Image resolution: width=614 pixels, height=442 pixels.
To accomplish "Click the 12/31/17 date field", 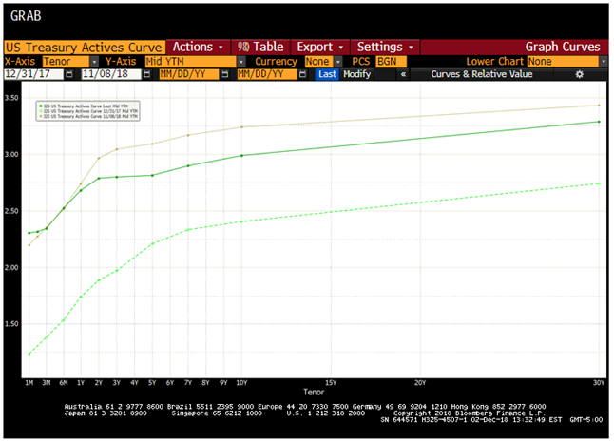I will tap(33, 74).
